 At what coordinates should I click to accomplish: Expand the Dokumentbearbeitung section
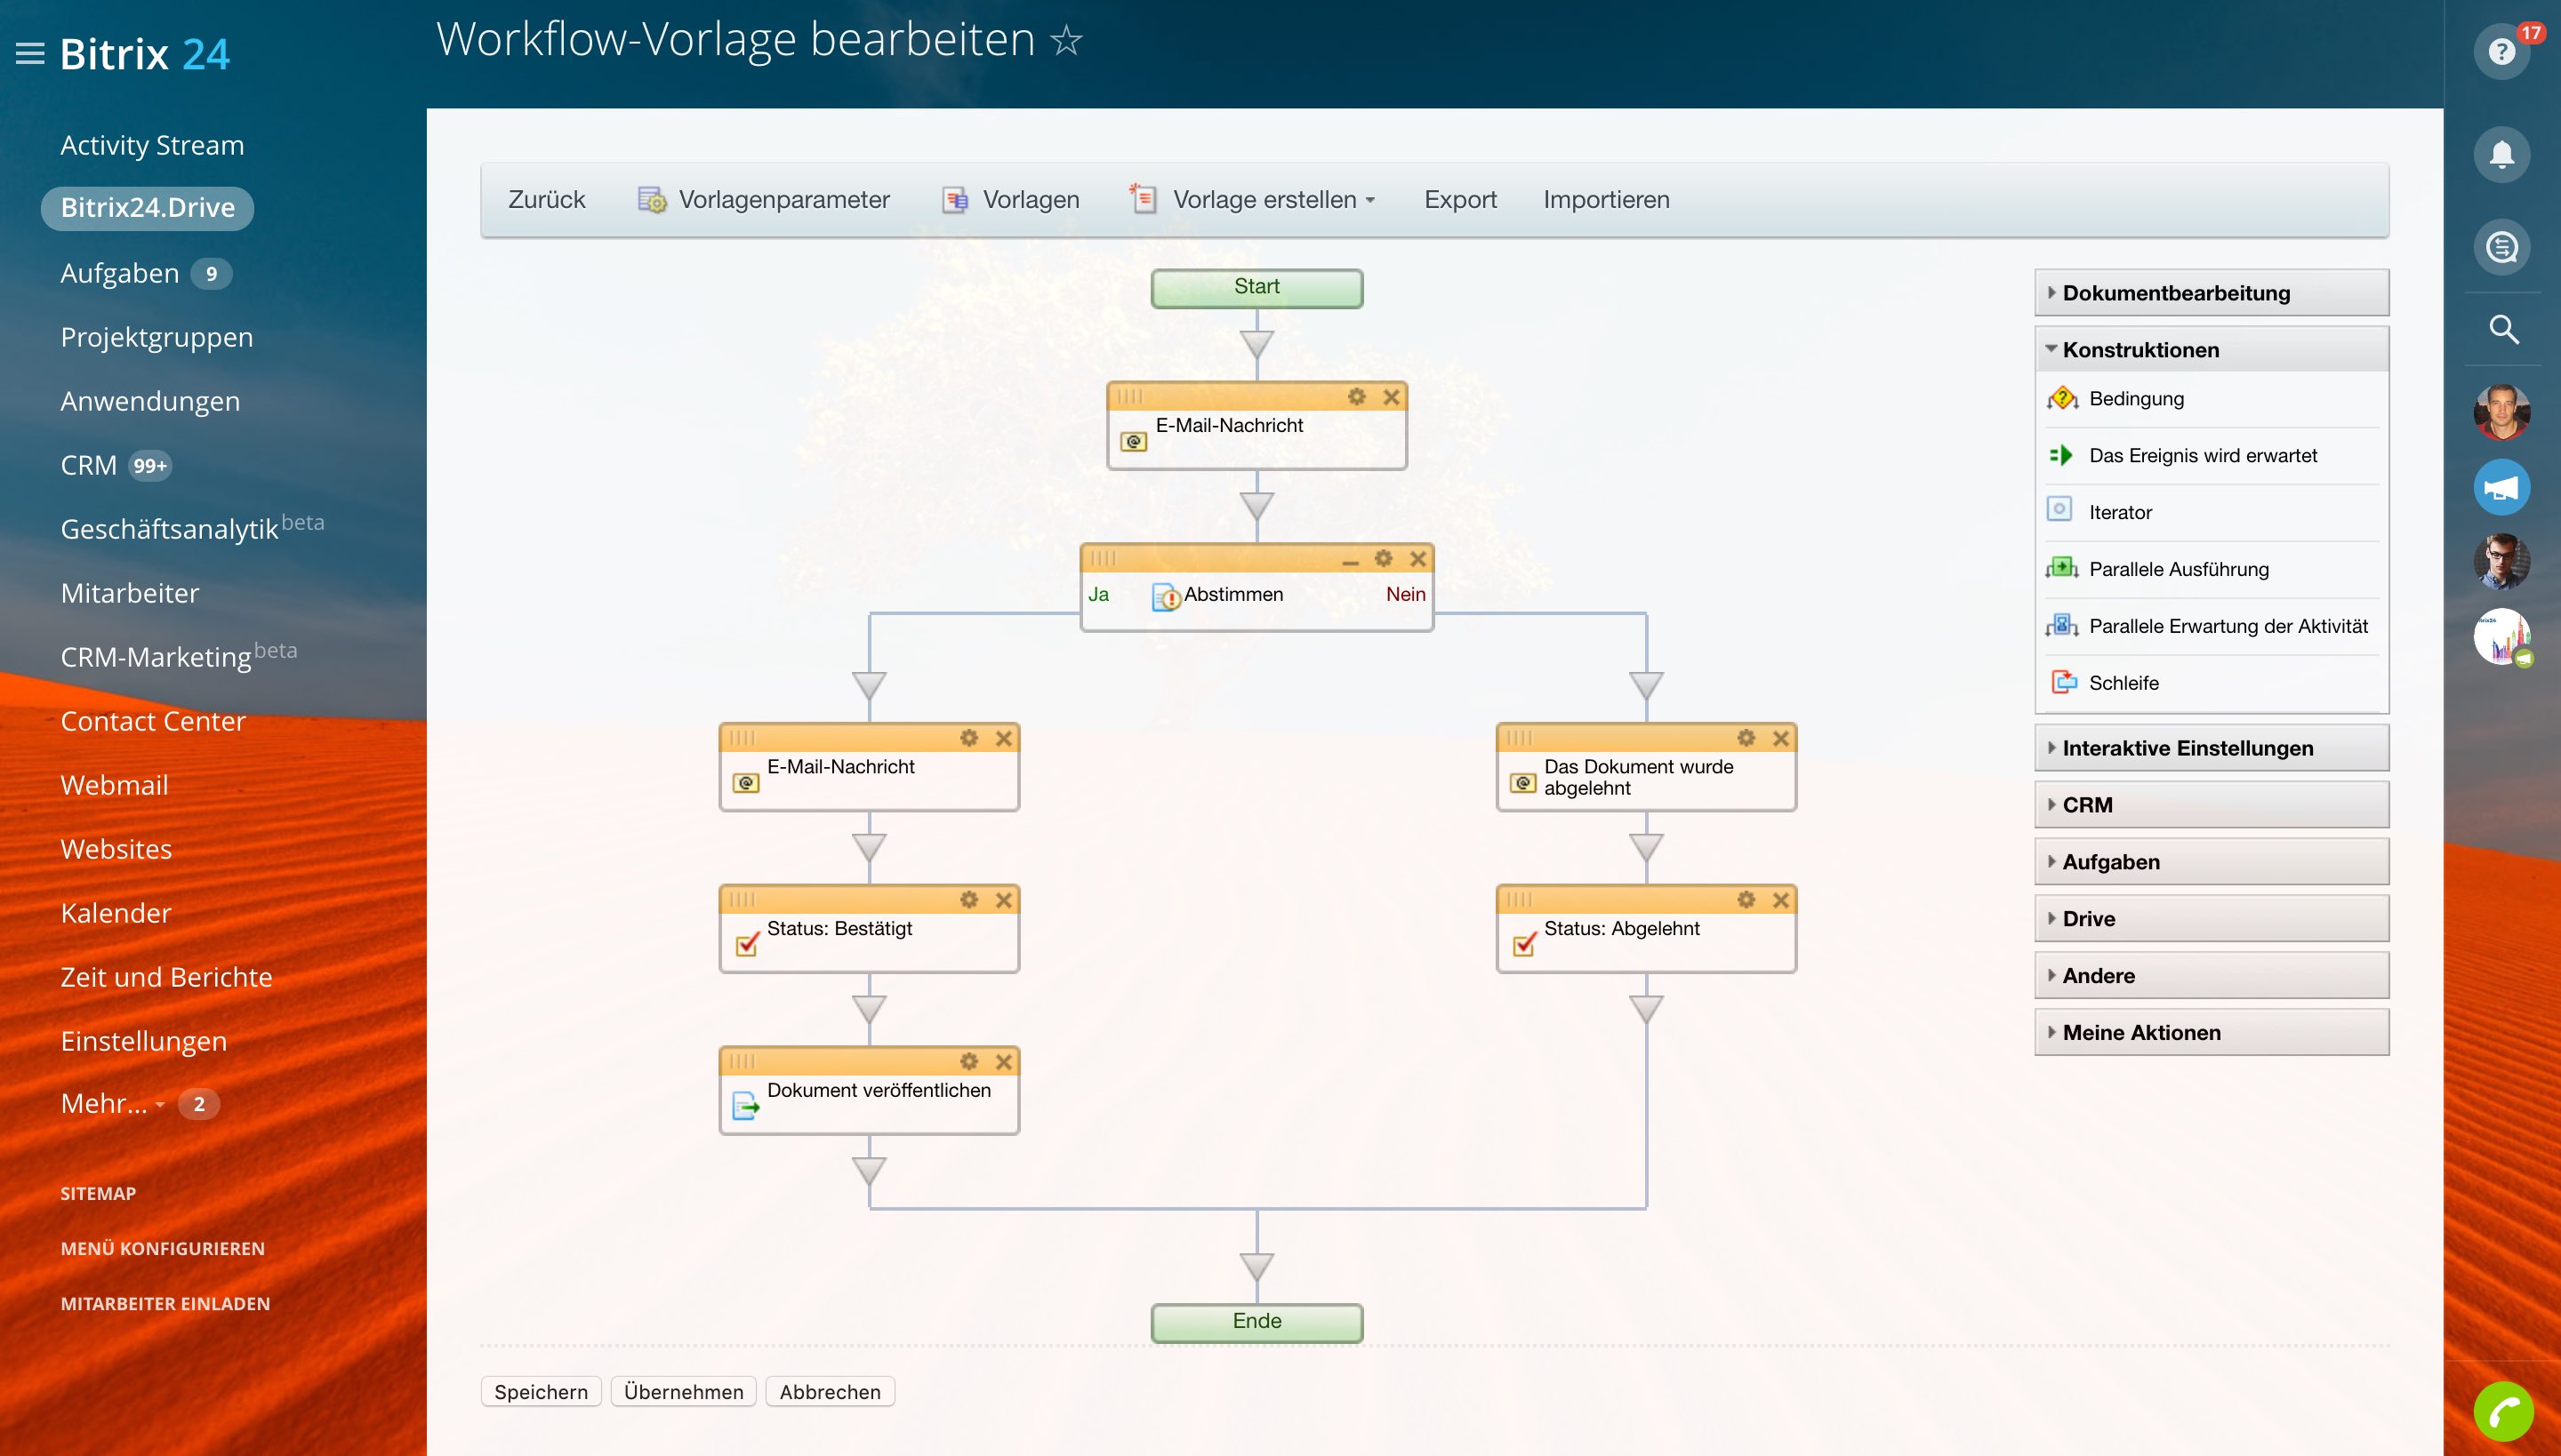tap(2211, 293)
